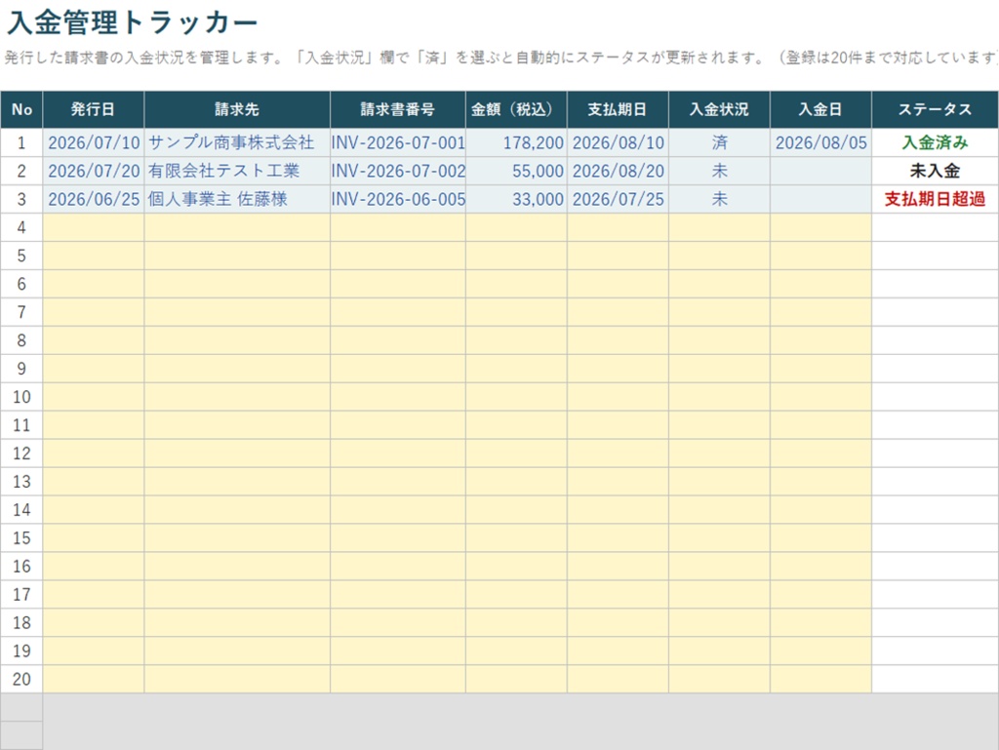Viewport: 999px width, 750px height.
Task: Click the payment date 2026/08/05 cell
Action: [x=820, y=142]
